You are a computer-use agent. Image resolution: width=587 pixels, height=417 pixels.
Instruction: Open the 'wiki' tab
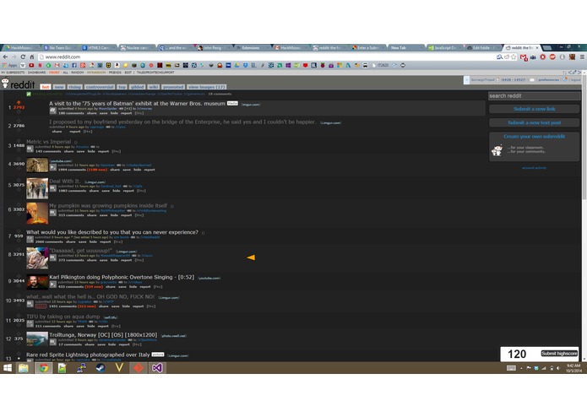pyautogui.click(x=154, y=87)
